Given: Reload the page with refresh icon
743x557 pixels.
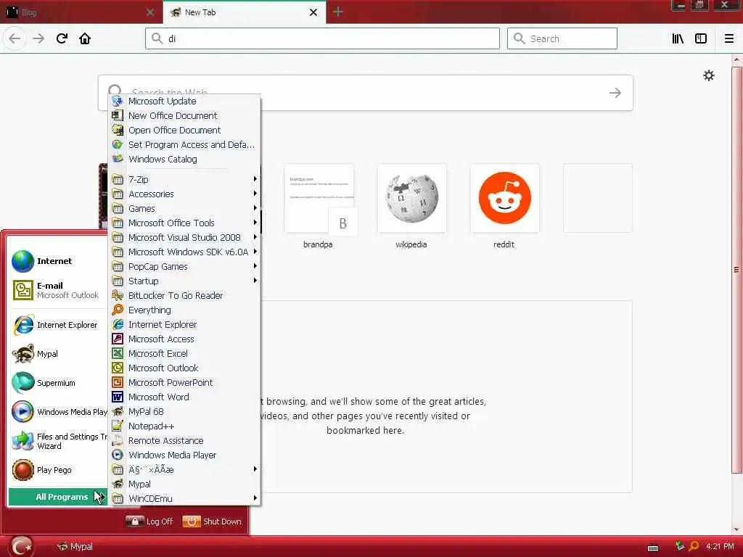Looking at the screenshot, I should (62, 38).
